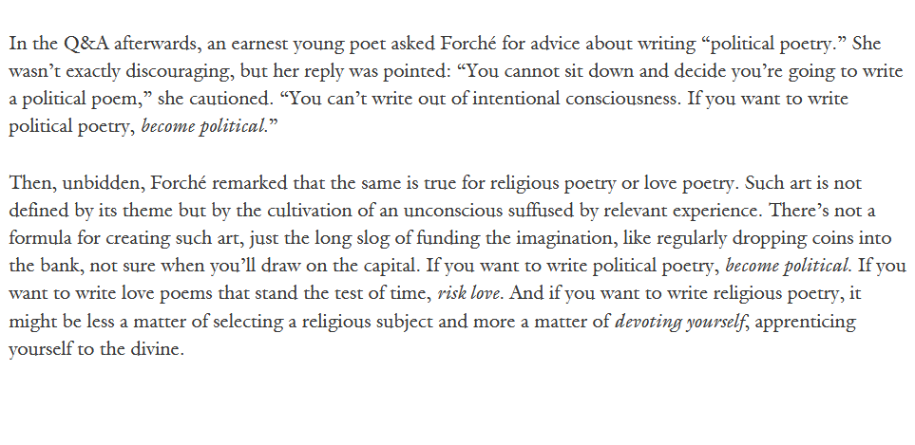Click the italic 'become political' in first paragraph
This screenshot has width=915, height=445.
[203, 126]
